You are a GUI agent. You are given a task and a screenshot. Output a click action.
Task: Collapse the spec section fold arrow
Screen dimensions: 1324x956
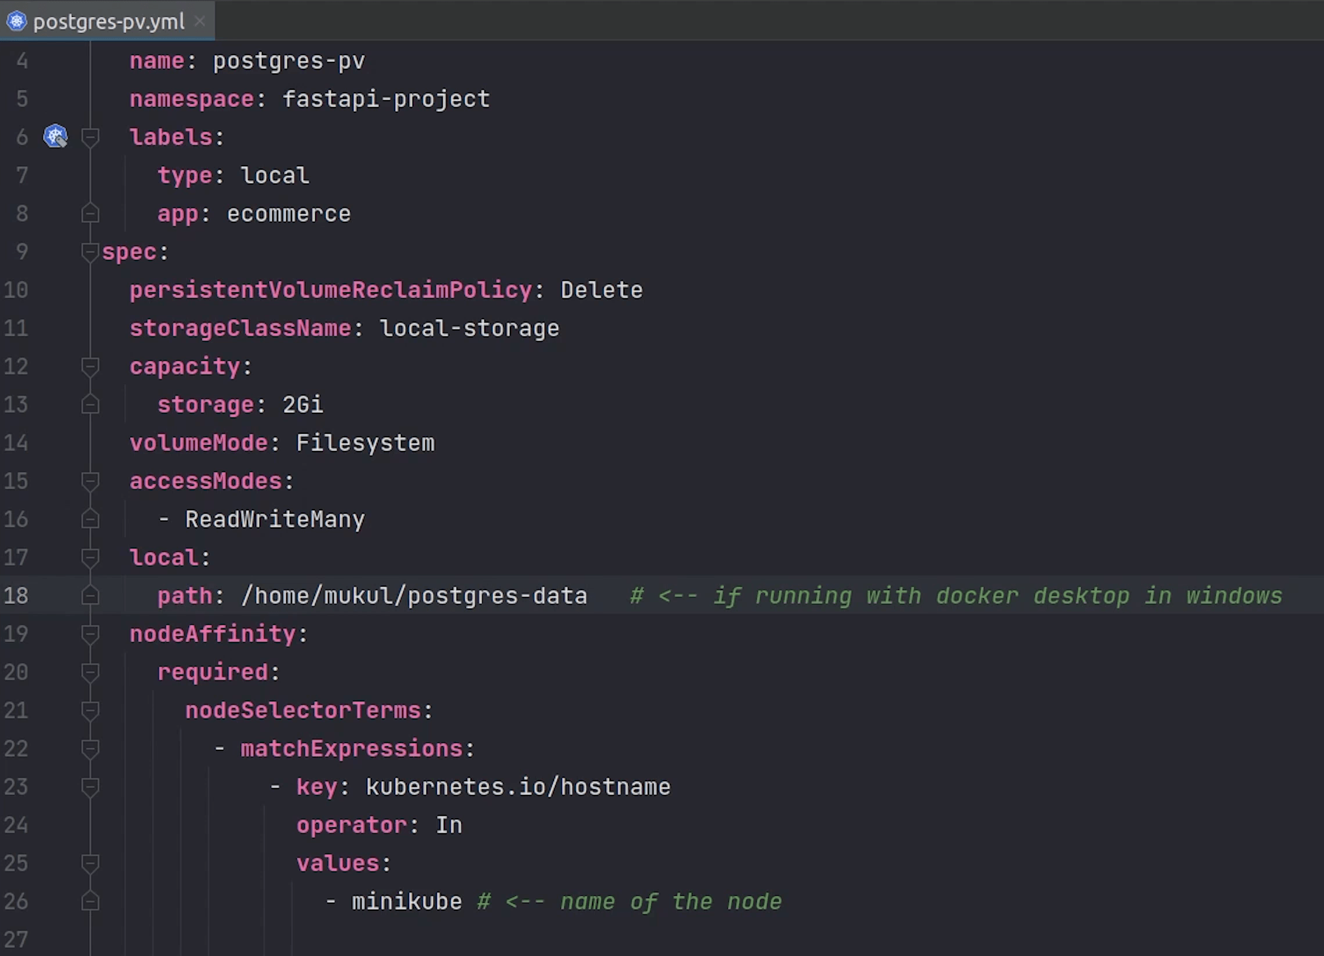click(x=90, y=252)
